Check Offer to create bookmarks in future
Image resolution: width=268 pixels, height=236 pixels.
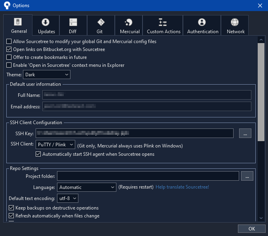(9, 57)
